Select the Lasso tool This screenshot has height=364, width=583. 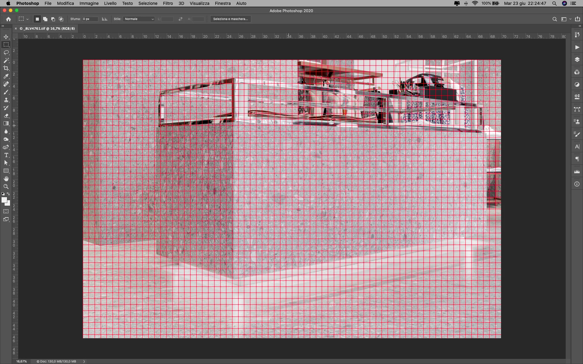(6, 52)
